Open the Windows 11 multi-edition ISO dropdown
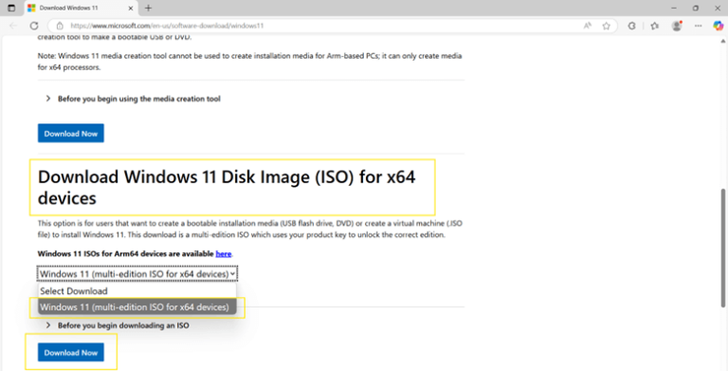This screenshot has height=371, width=728. click(x=136, y=274)
